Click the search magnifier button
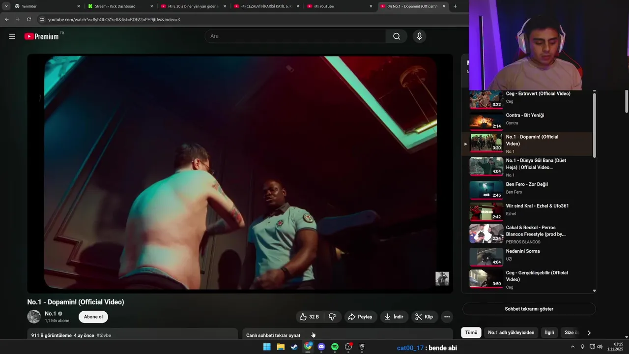 tap(397, 36)
